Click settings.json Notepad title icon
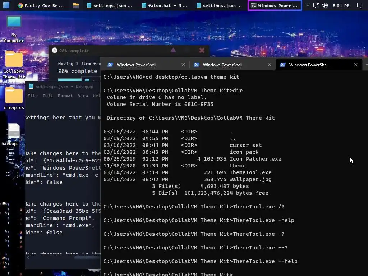The height and width of the screenshot is (276, 368). tap(31, 86)
